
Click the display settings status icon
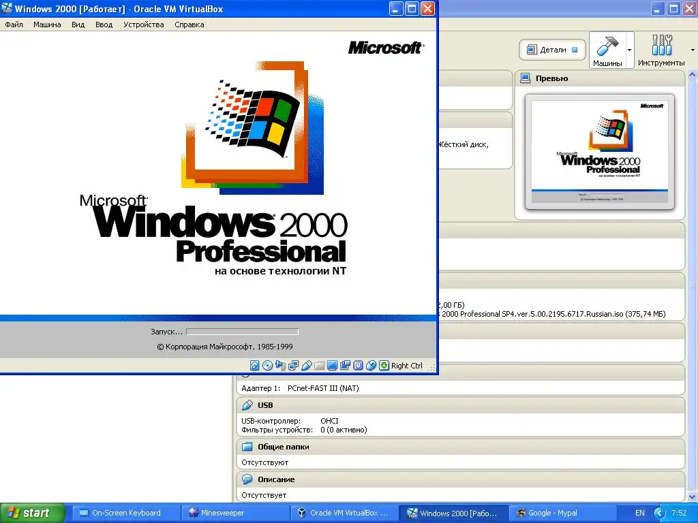tap(332, 366)
